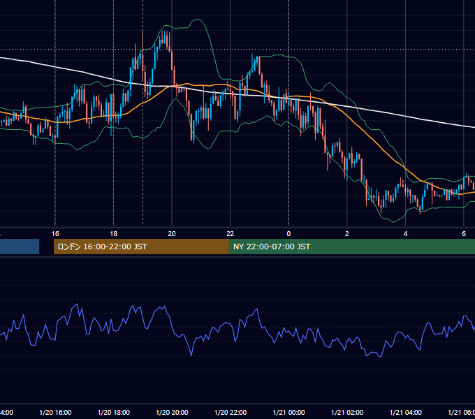Click the blue session bar before London

(x=20, y=247)
